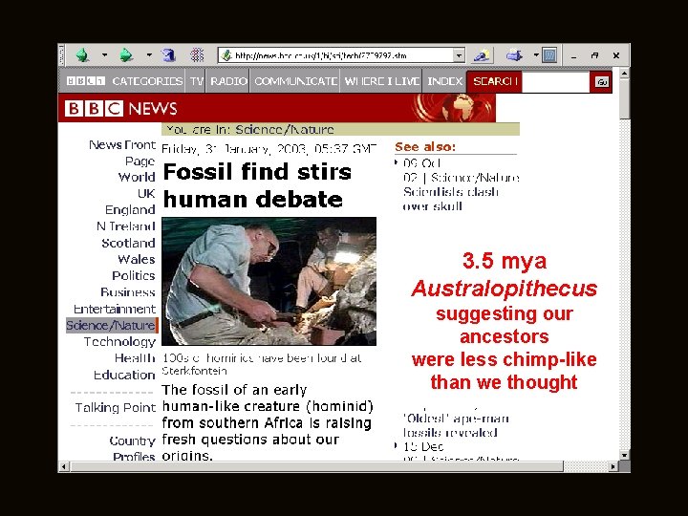Open the Talking Point link
The width and height of the screenshot is (688, 516).
115,408
